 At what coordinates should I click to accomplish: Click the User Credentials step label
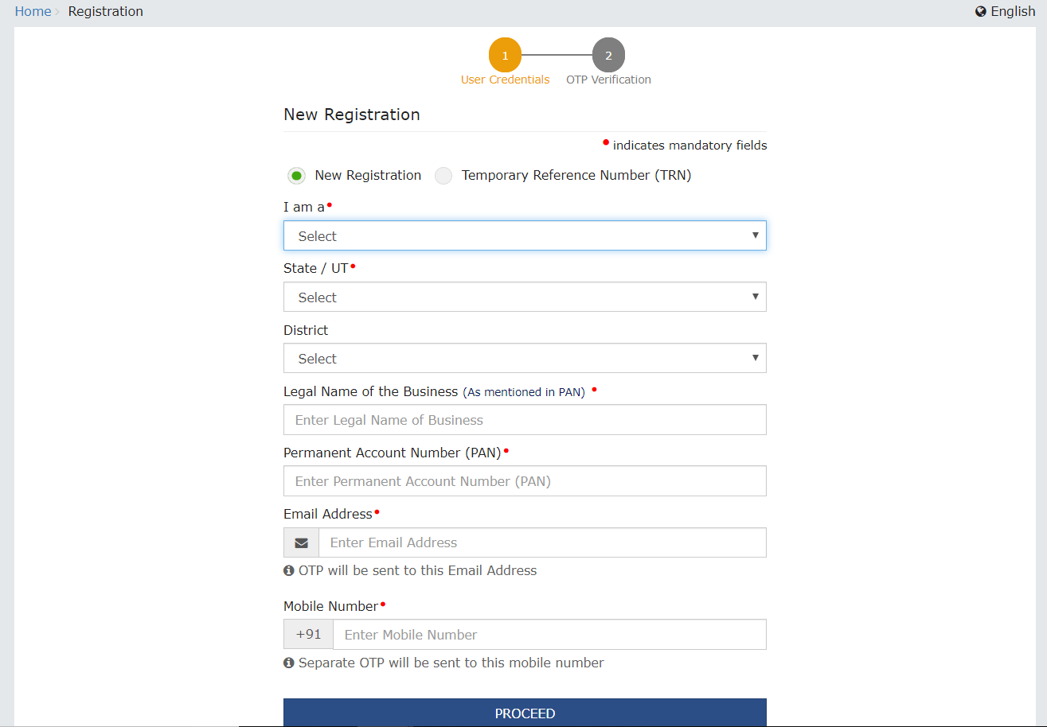505,80
